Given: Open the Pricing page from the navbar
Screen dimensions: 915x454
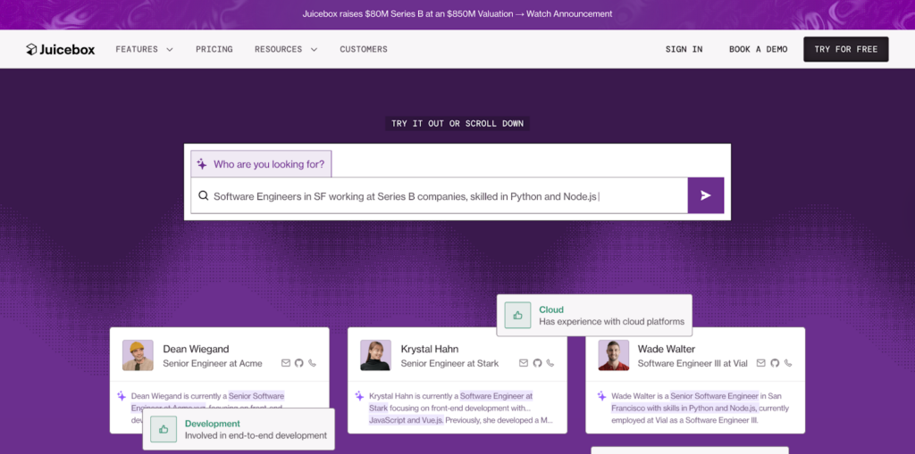Looking at the screenshot, I should click(x=214, y=50).
